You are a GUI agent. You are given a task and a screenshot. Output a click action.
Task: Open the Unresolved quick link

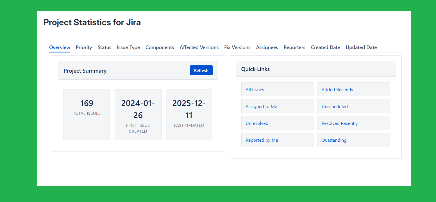tap(278, 123)
